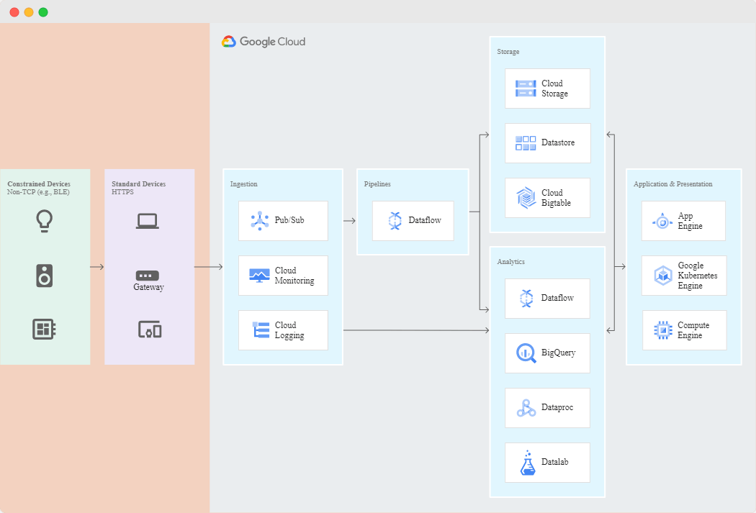Maximize the window with green button
This screenshot has width=756, height=513.
43,12
